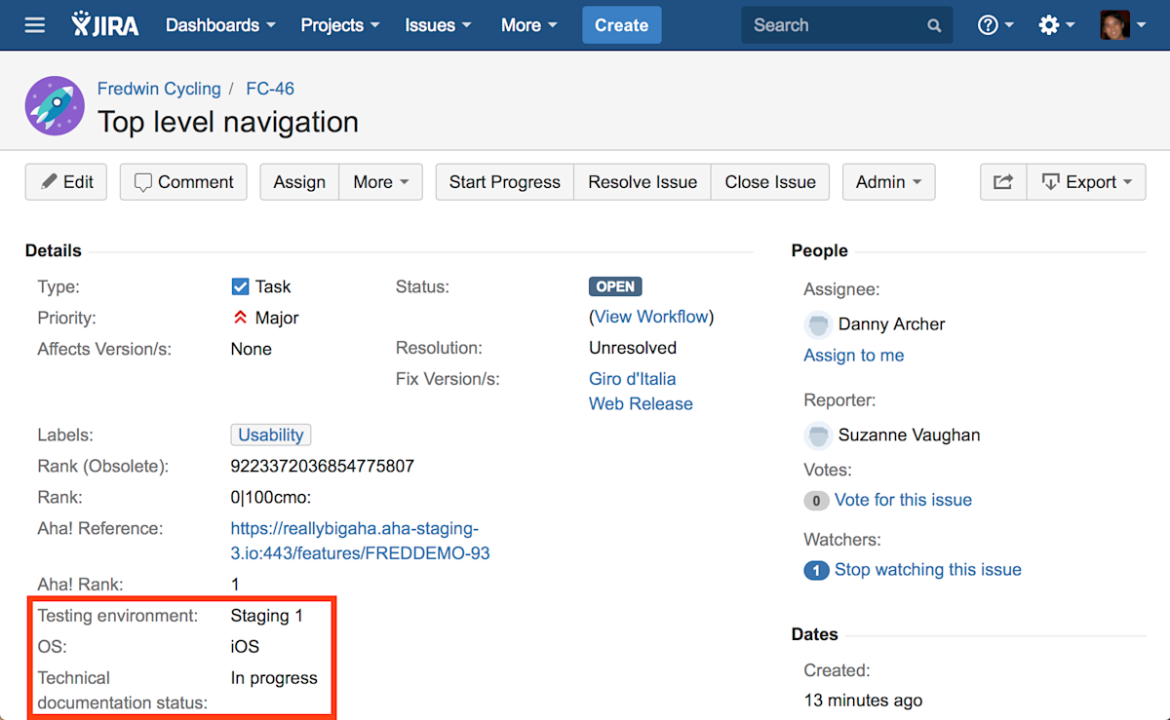This screenshot has width=1170, height=720.
Task: Click the Fredwin Cycling rocket project avatar
Action: click(55, 105)
